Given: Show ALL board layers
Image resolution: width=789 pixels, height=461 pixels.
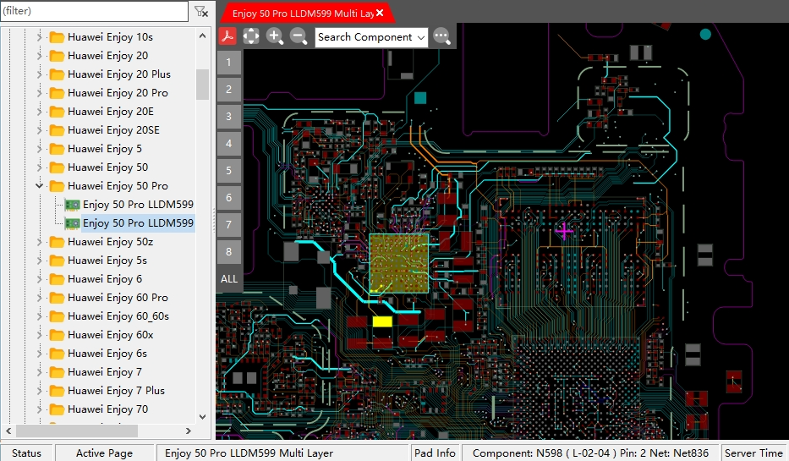Looking at the screenshot, I should (229, 279).
